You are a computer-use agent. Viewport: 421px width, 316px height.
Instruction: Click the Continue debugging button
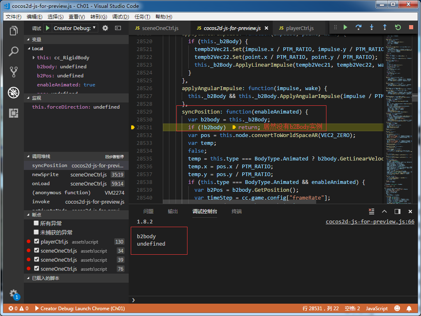pos(345,27)
